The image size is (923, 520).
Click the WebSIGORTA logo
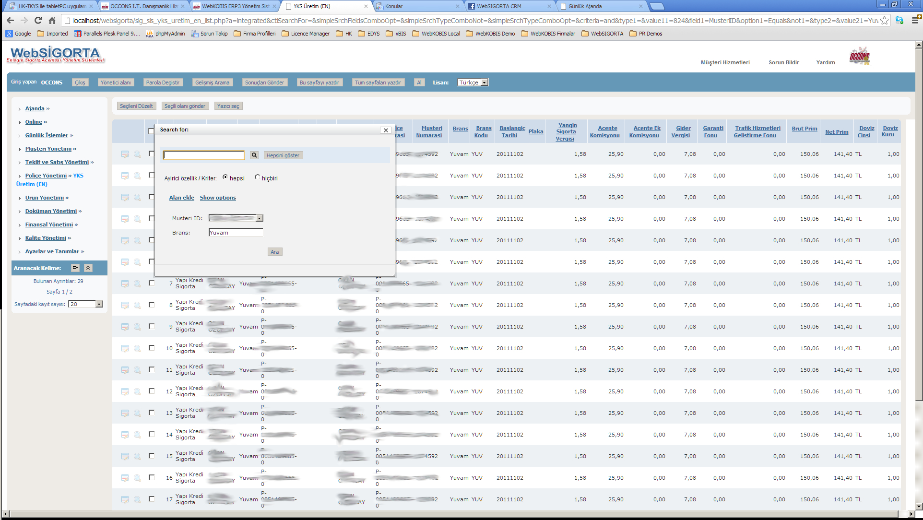click(x=56, y=54)
